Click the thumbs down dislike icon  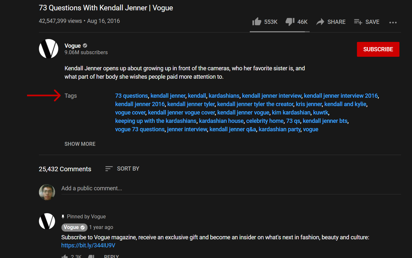click(x=290, y=21)
